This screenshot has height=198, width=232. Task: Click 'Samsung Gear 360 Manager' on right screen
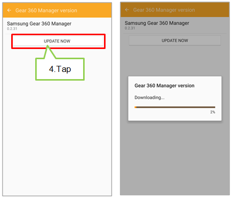[157, 23]
